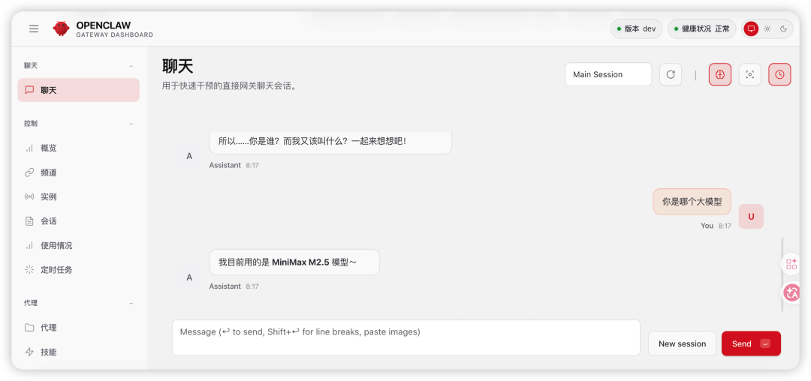The height and width of the screenshot is (381, 811).
Task: Click the folder icon beside 代理
Action: point(29,328)
